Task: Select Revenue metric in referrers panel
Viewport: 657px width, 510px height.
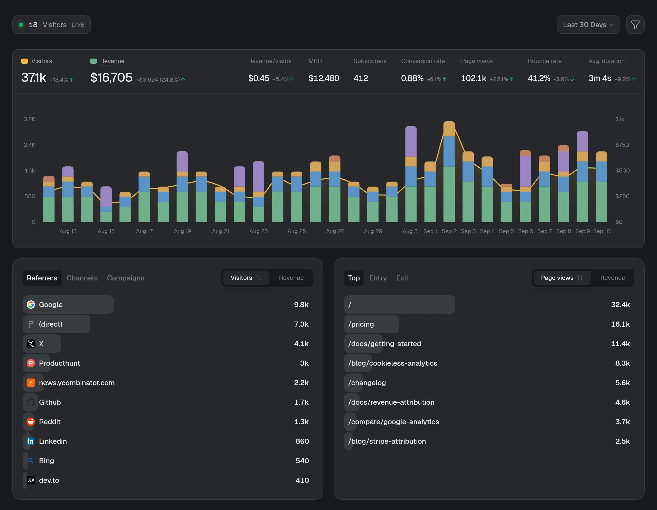Action: pyautogui.click(x=291, y=278)
